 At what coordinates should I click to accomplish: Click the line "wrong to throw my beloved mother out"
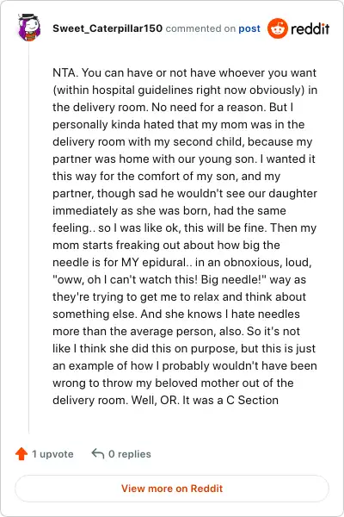[173, 383]
